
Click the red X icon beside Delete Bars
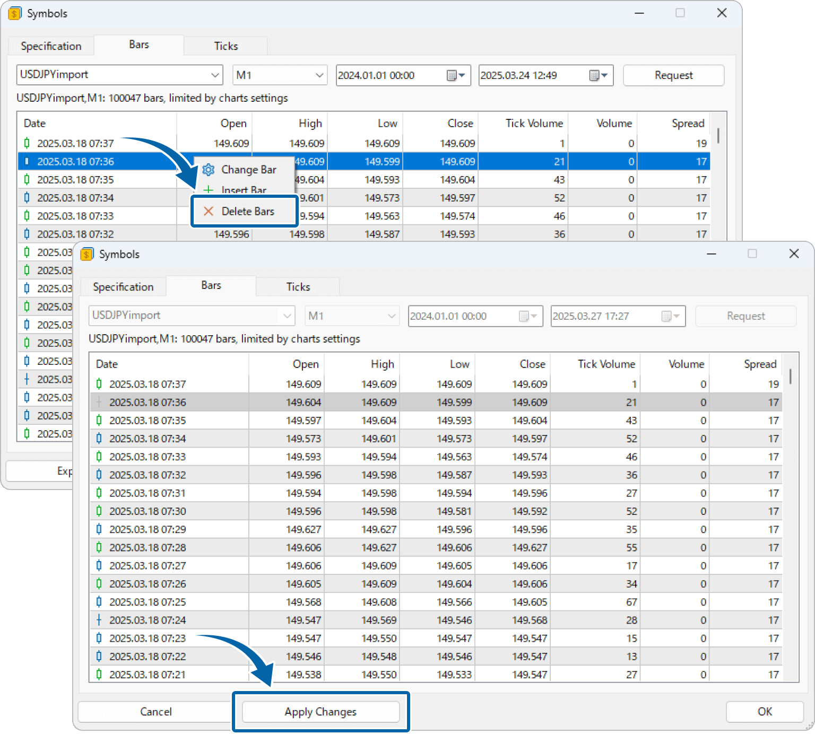[x=209, y=211]
